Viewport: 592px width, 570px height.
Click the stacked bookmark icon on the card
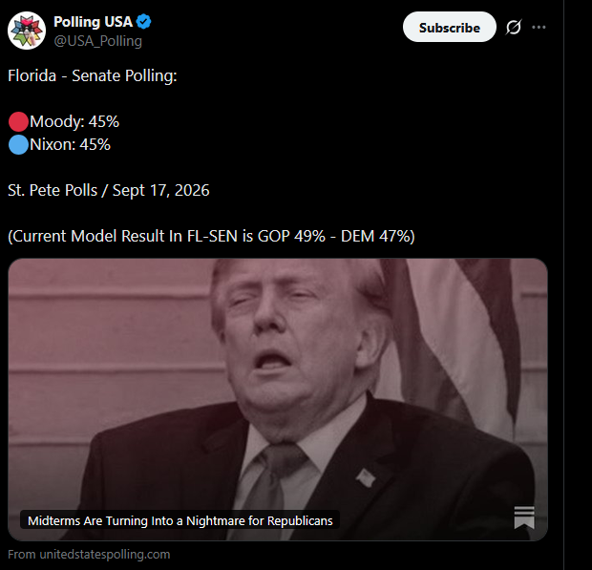point(524,517)
